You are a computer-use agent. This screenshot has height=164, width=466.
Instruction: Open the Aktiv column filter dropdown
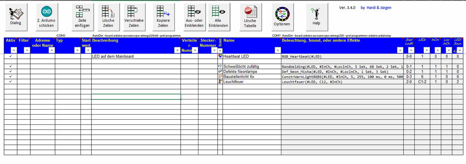coord(13,50)
